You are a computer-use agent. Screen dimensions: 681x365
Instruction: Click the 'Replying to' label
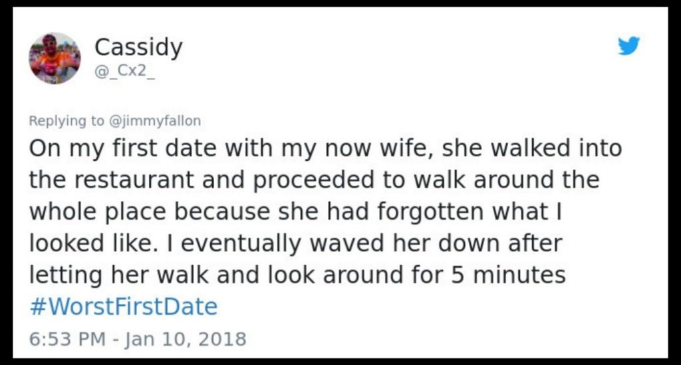[67, 120]
